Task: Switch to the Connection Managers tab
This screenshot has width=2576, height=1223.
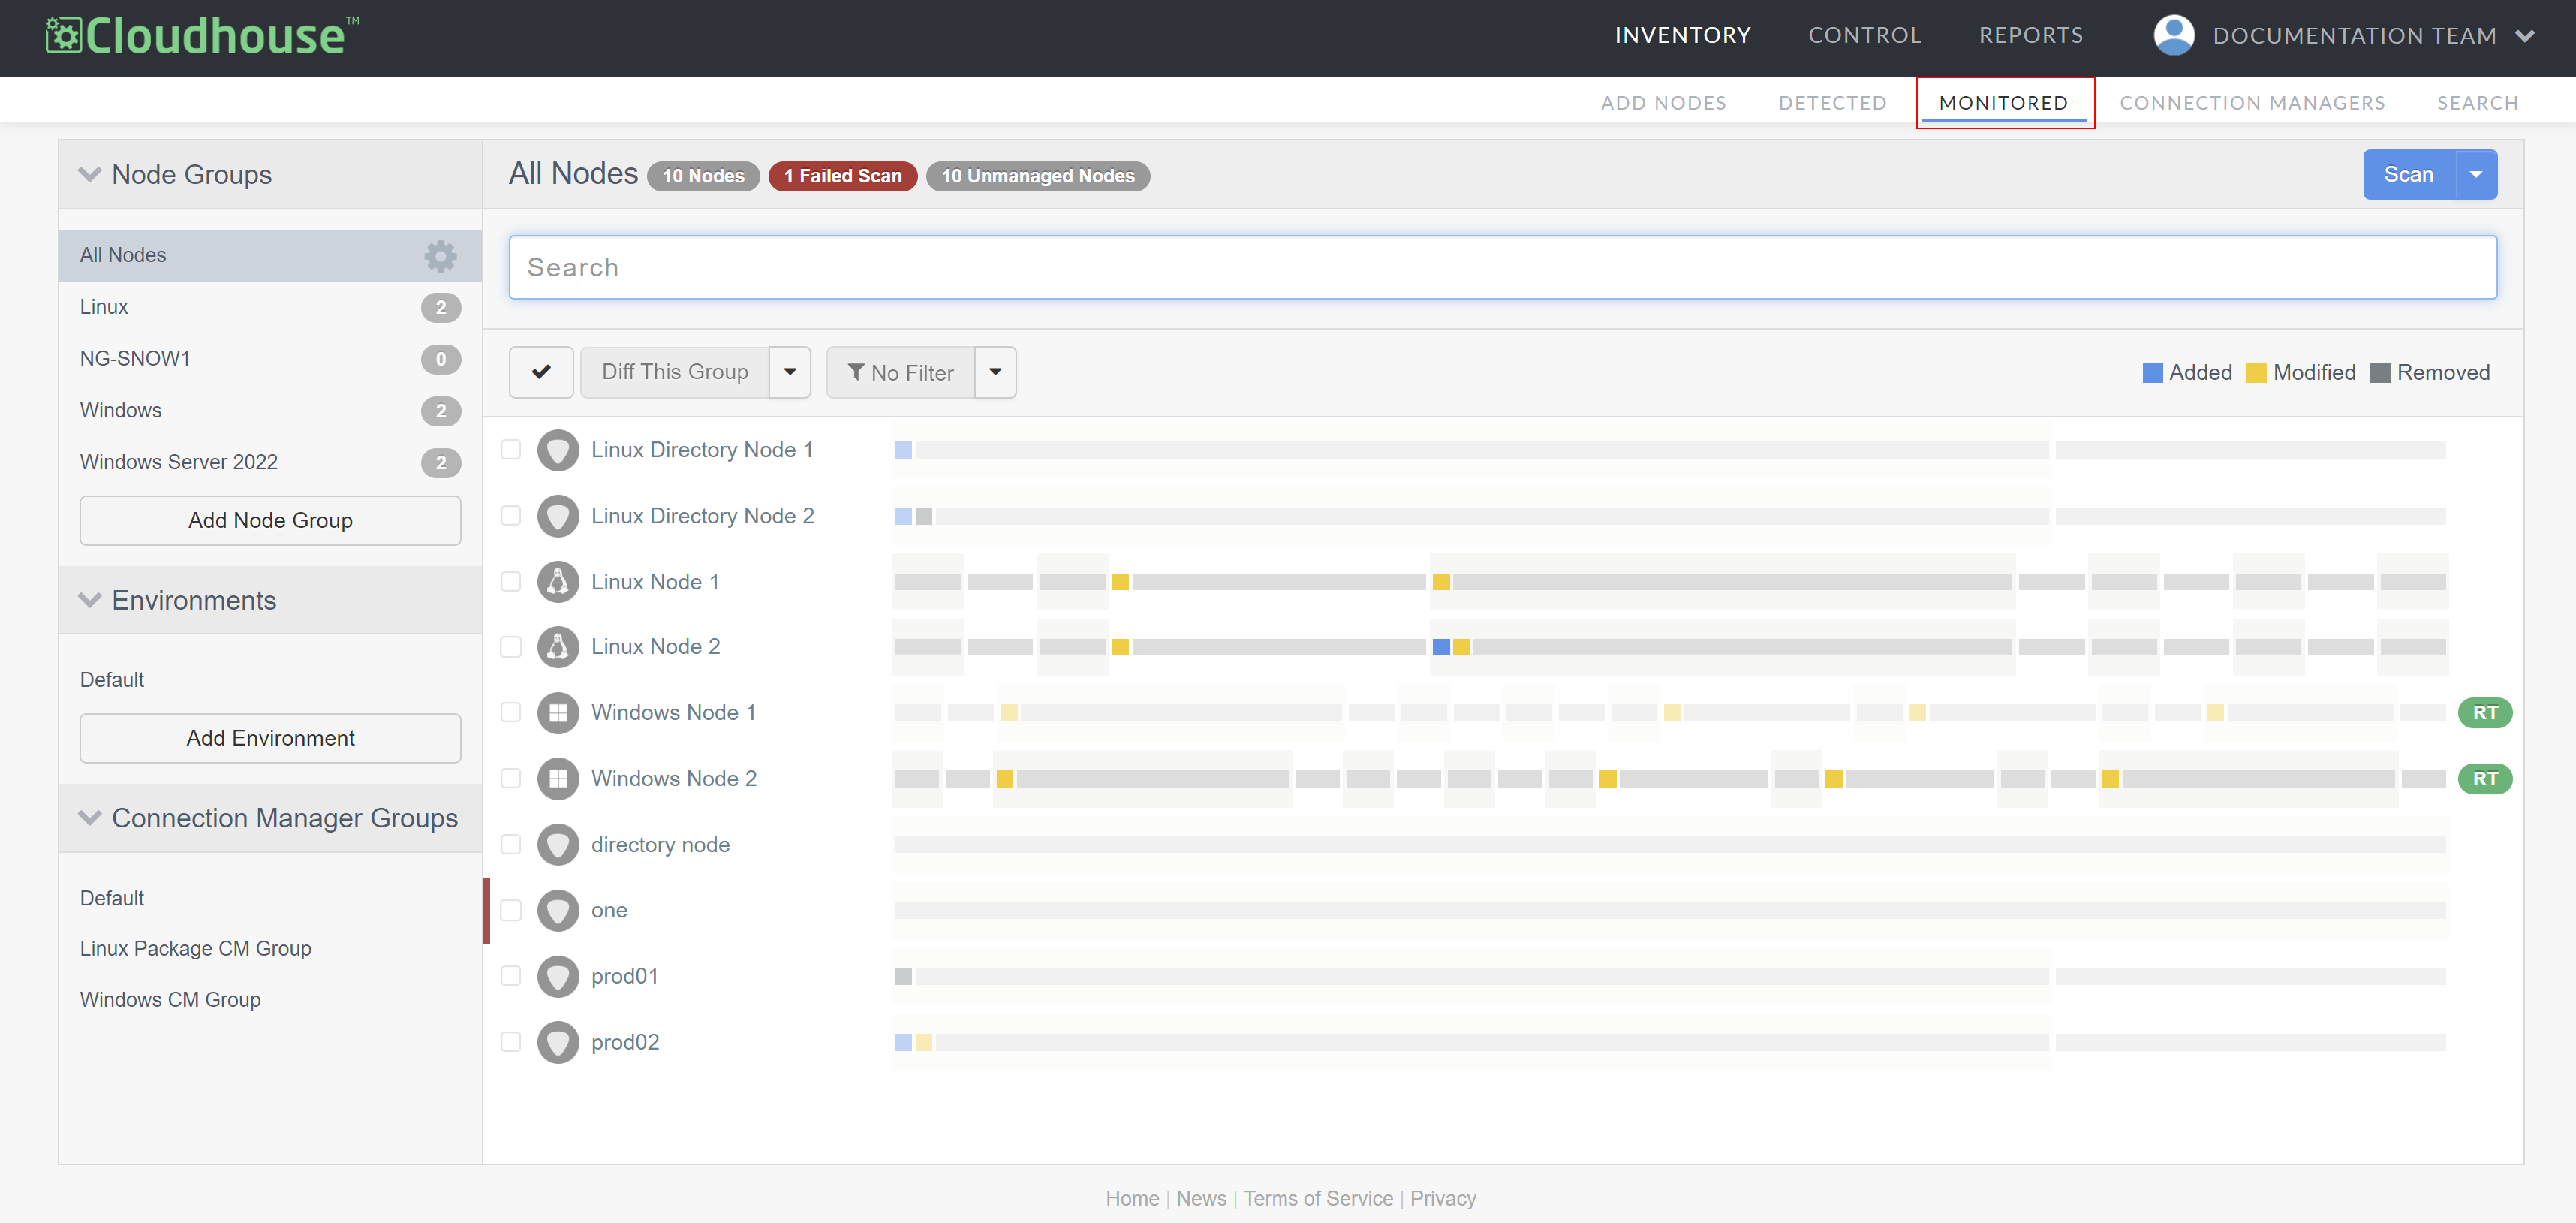Action: click(x=2252, y=103)
